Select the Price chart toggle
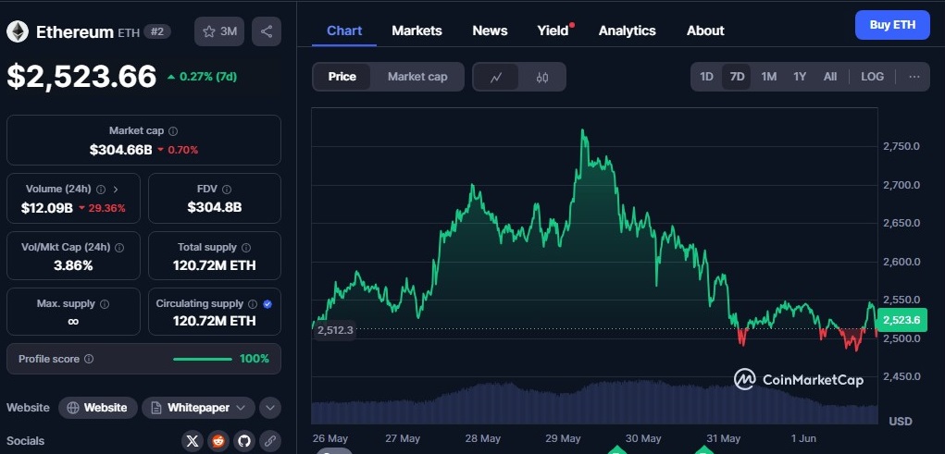Viewport: 945px width, 454px height. [342, 77]
